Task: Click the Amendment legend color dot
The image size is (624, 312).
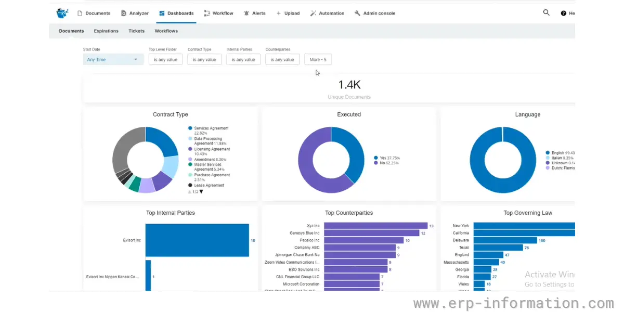Action: 190,159
